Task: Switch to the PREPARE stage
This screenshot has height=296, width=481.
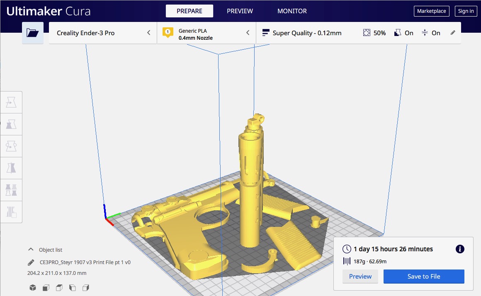Action: pyautogui.click(x=189, y=11)
